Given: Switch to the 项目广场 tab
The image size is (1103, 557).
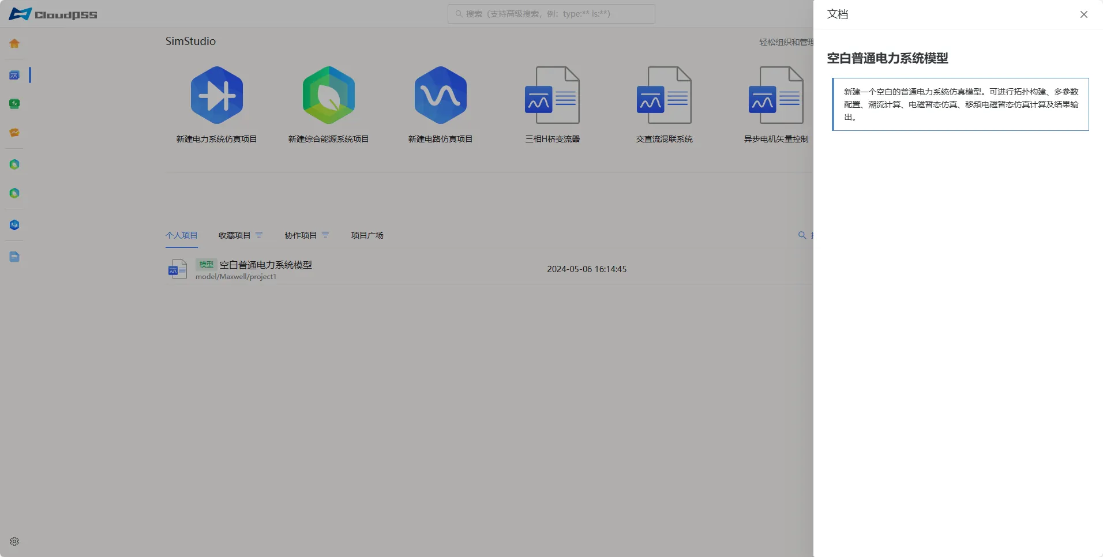Looking at the screenshot, I should [367, 235].
